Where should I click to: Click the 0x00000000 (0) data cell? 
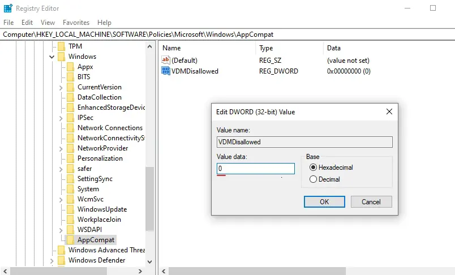click(349, 71)
